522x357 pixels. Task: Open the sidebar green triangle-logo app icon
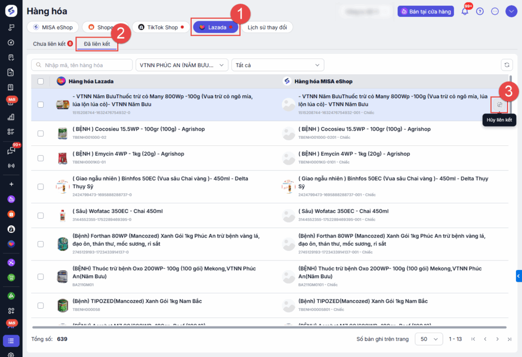click(11, 295)
